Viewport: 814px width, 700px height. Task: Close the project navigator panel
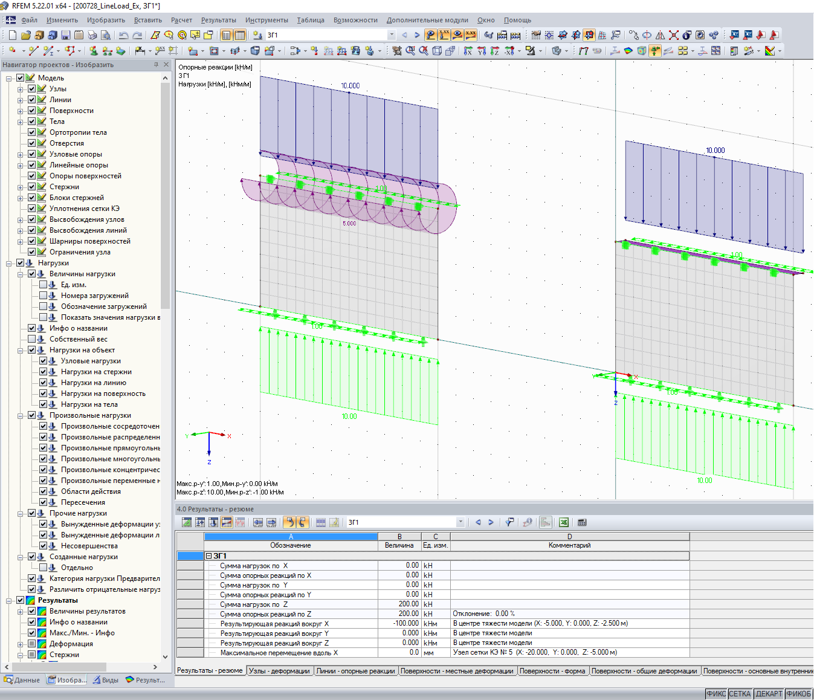167,65
